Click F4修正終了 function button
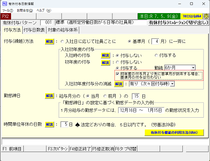 [x=80, y=149]
